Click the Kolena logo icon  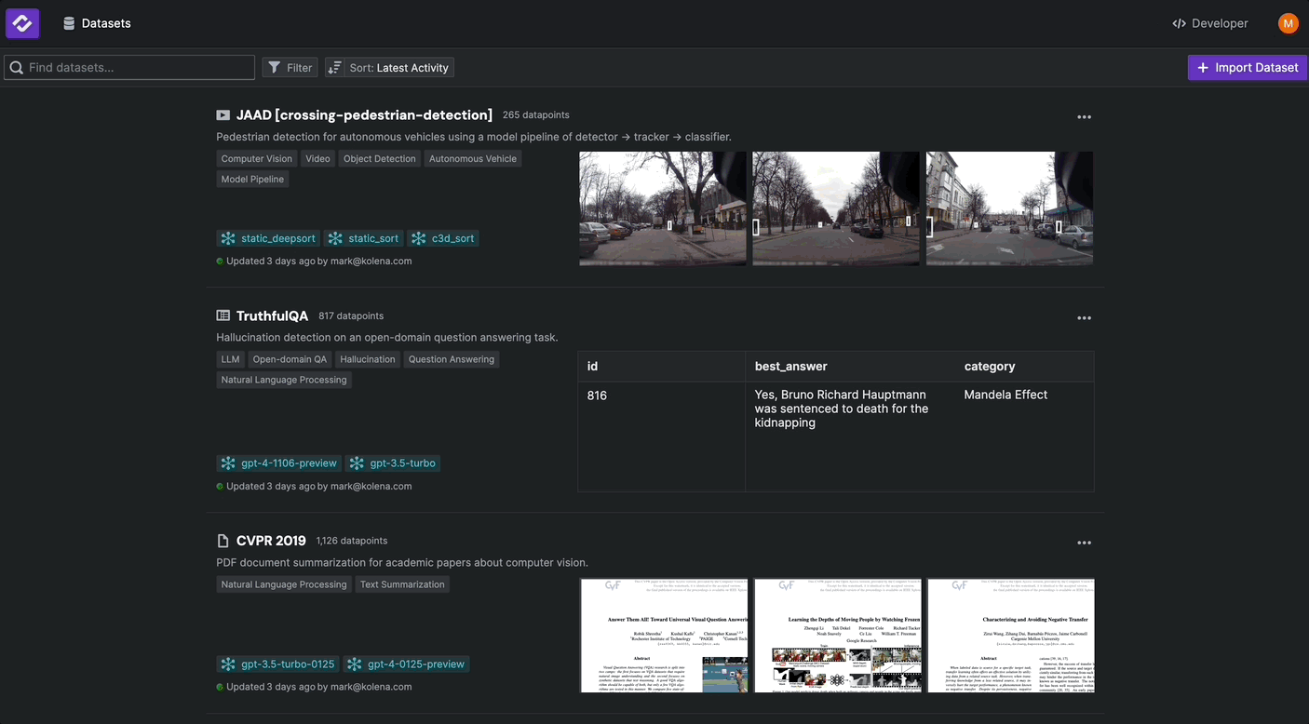[22, 22]
